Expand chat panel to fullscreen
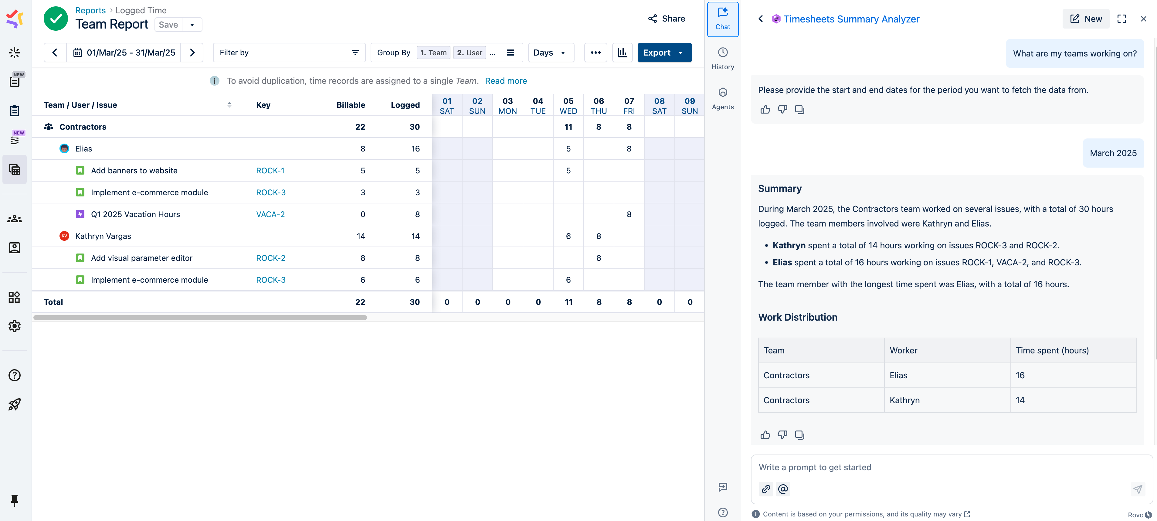Screen dimensions: 1157x521 (1121, 19)
